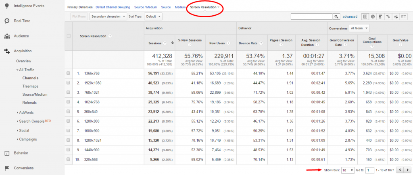Image resolution: width=413 pixels, height=175 pixels.
Task: Open Treemaps under All Traffic
Action: click(x=30, y=86)
